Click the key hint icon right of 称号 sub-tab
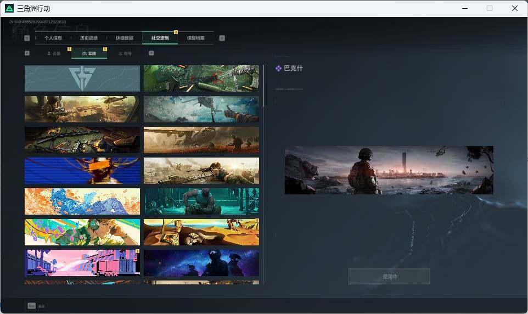 click(151, 53)
